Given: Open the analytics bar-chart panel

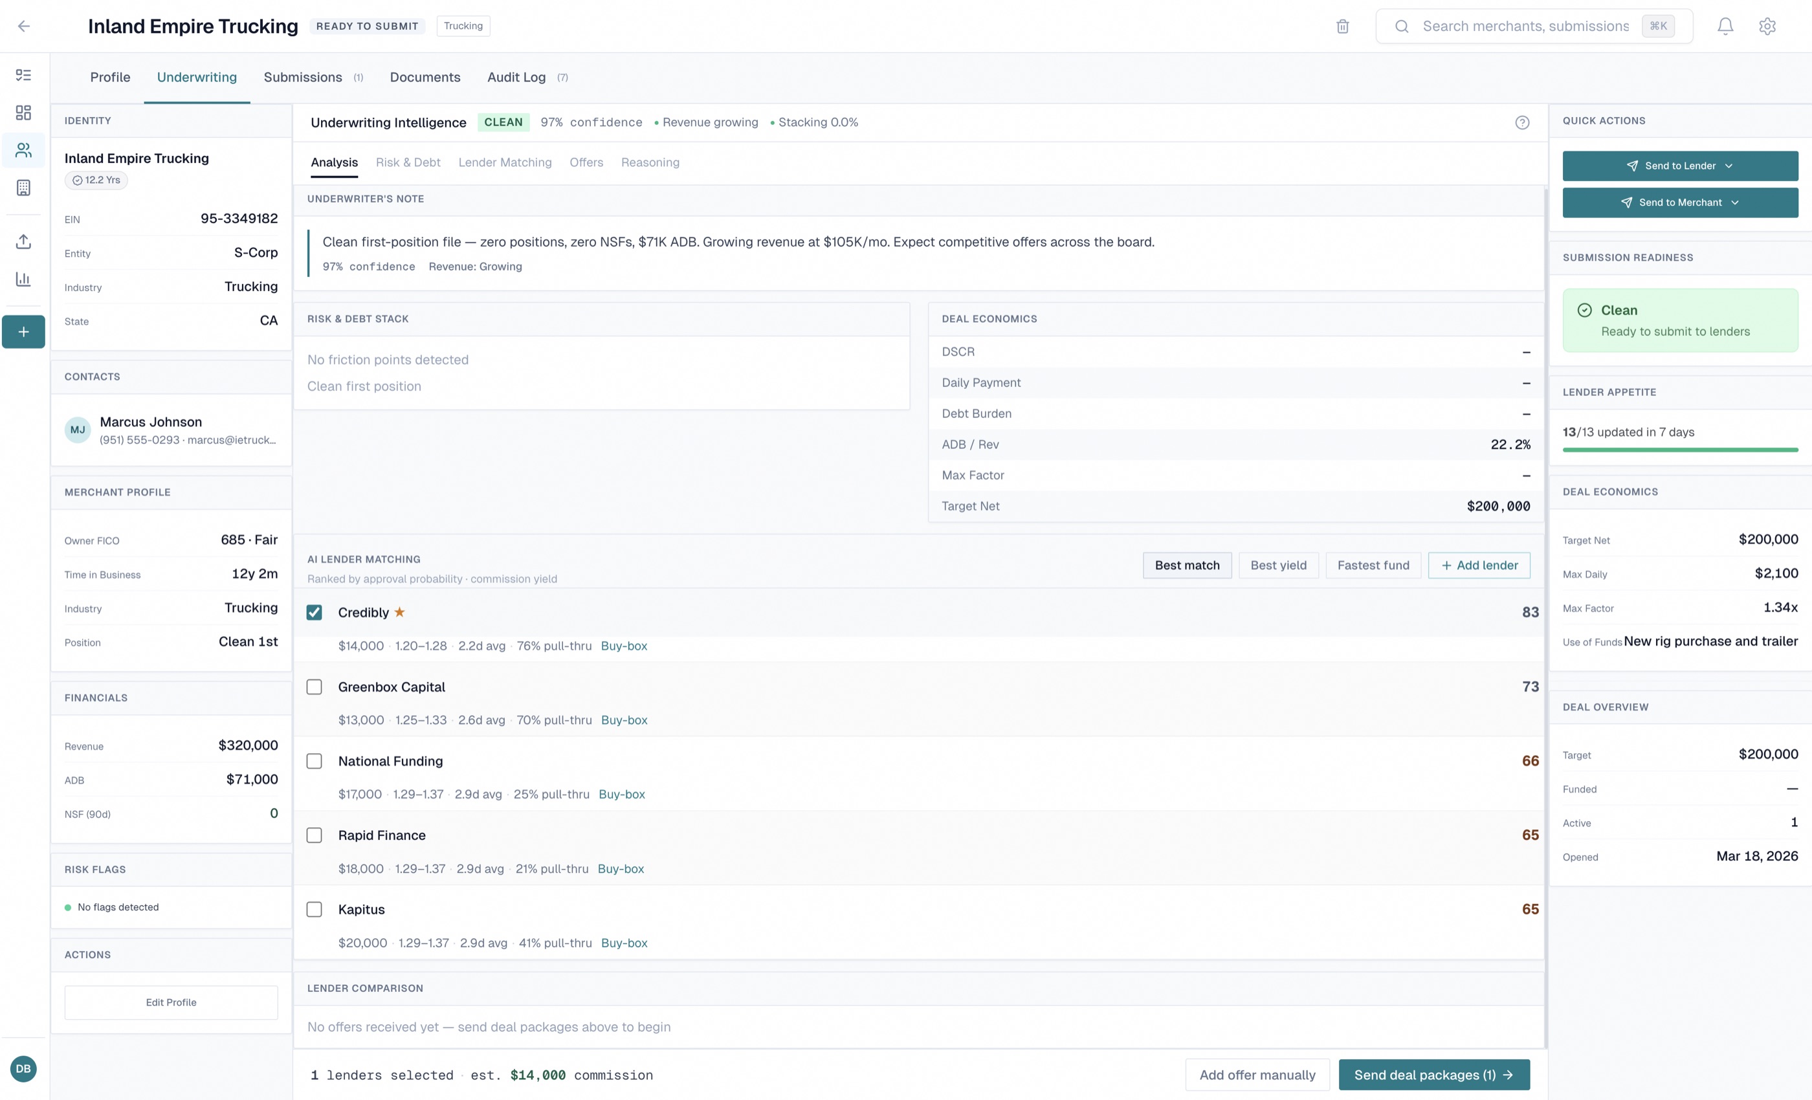Looking at the screenshot, I should point(23,279).
